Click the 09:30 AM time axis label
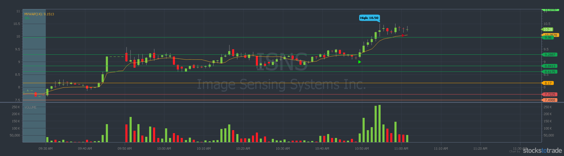Viewport: 564px width, 156px height. pyautogui.click(x=45, y=148)
